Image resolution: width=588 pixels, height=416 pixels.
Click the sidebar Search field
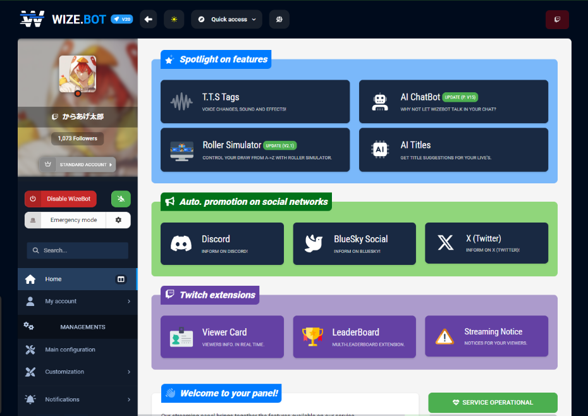click(78, 250)
